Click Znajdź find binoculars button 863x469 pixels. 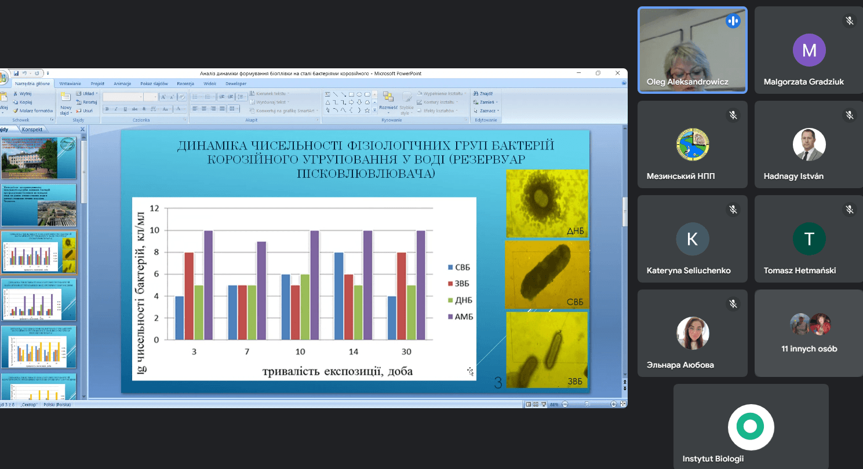click(x=483, y=93)
